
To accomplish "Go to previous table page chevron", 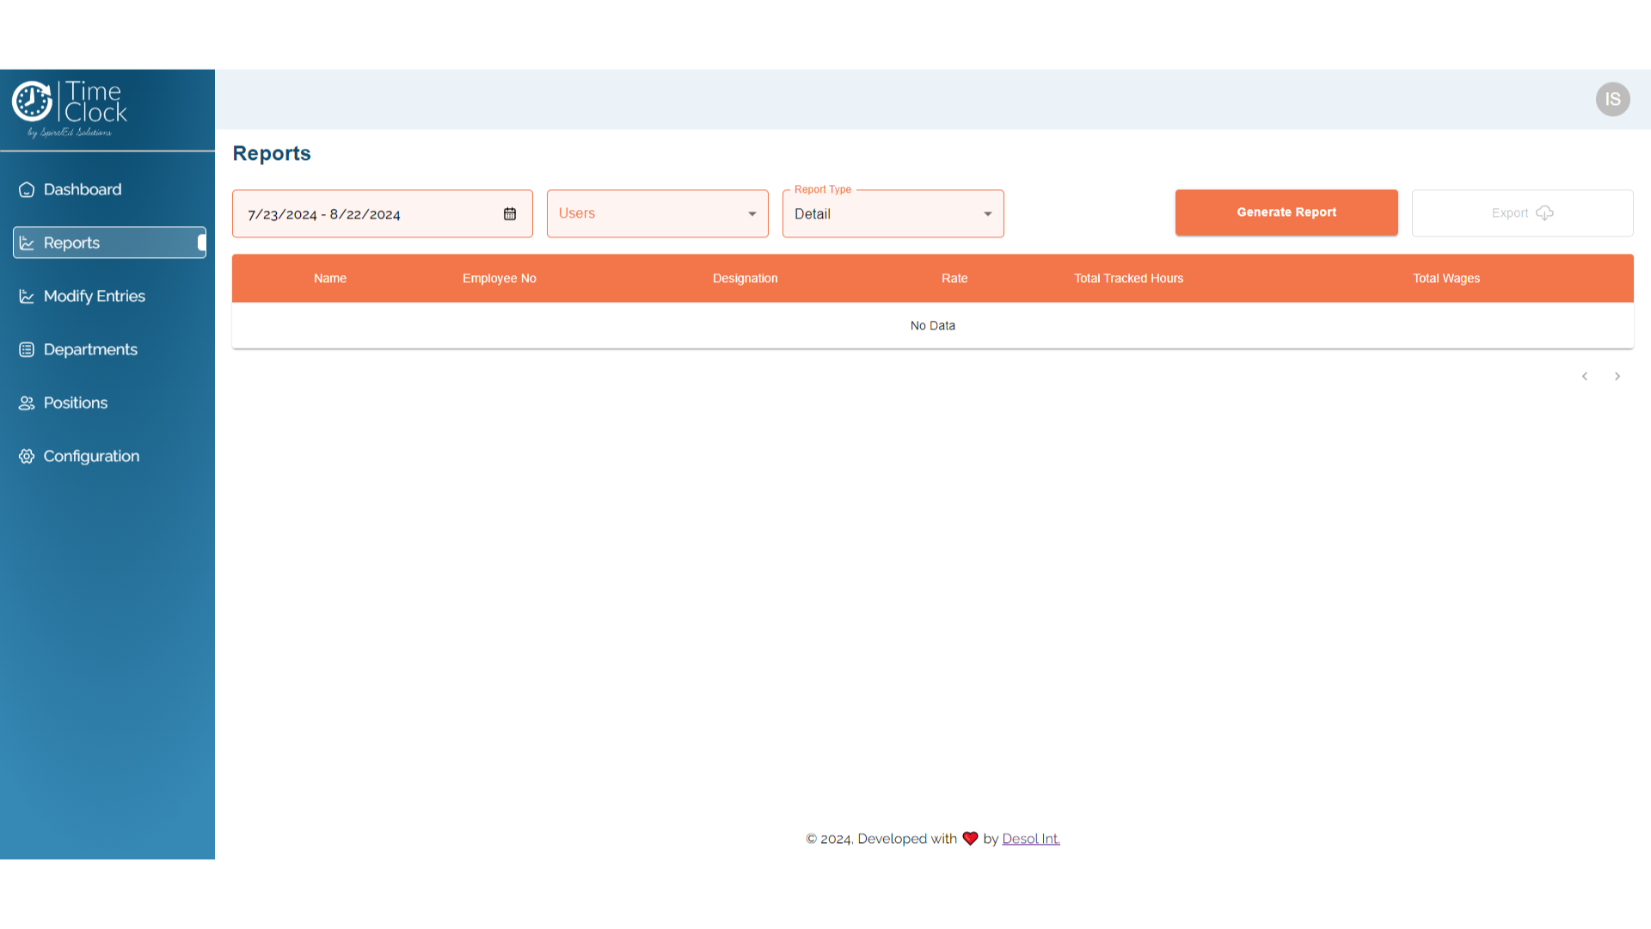I will click(1584, 377).
